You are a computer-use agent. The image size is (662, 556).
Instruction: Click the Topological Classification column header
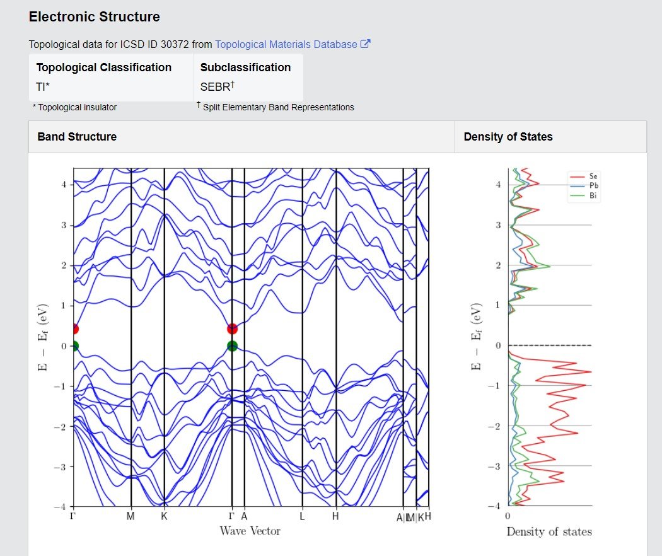pos(104,67)
